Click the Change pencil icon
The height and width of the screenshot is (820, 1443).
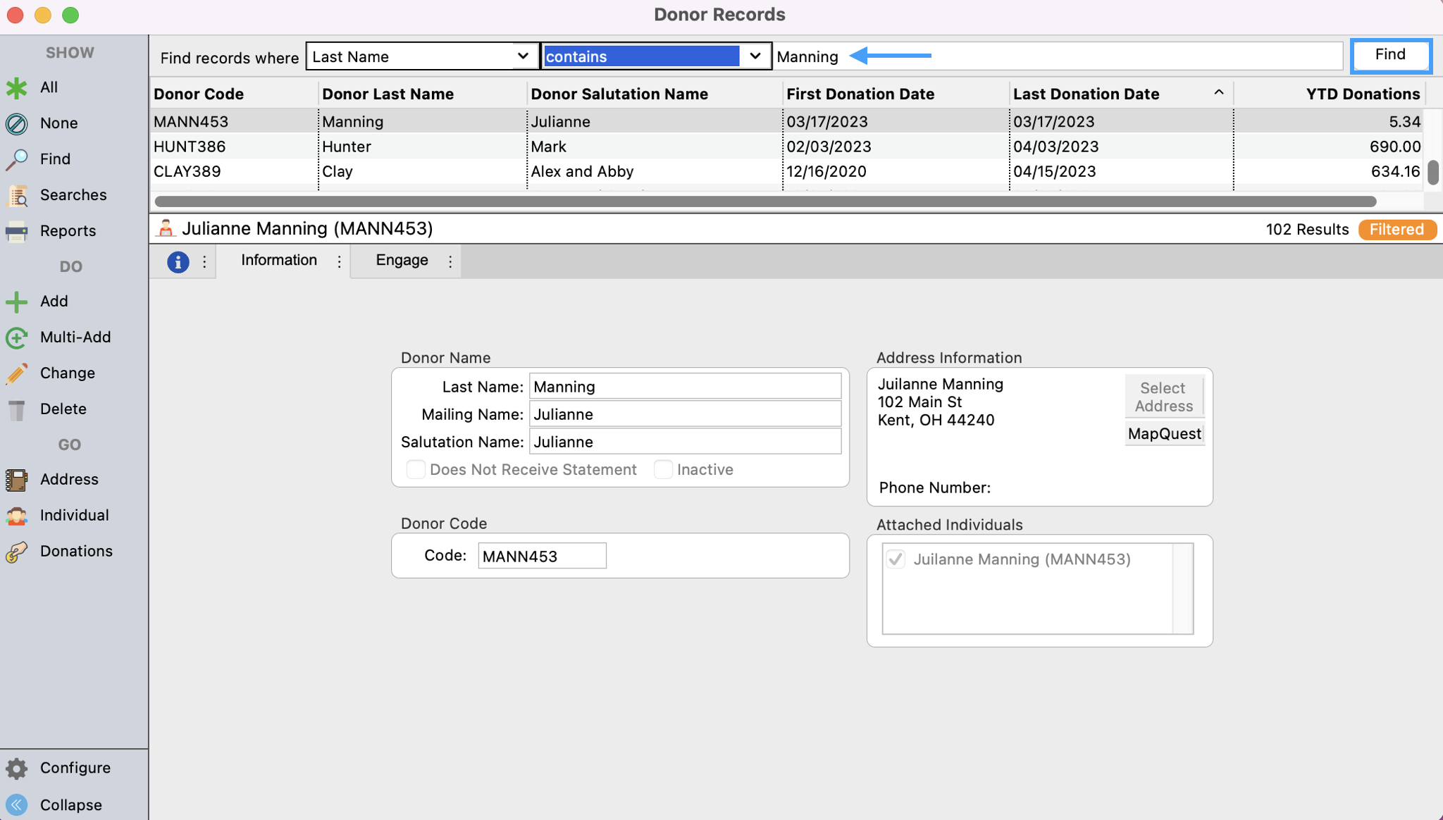pyautogui.click(x=16, y=373)
